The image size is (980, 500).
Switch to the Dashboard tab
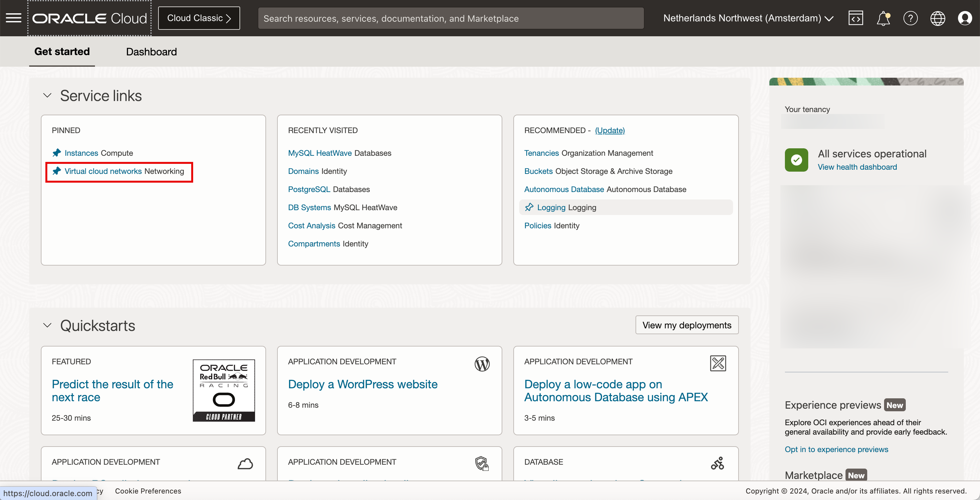point(151,52)
